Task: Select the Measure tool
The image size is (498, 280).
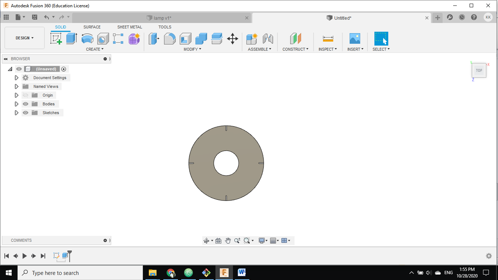Action: (328, 38)
